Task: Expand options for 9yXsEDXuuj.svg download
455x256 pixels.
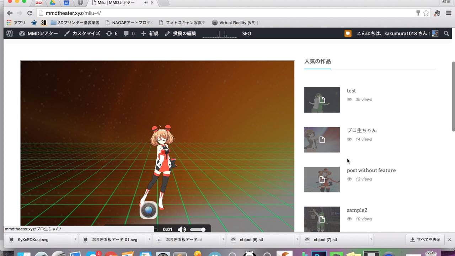Action: (x=75, y=240)
